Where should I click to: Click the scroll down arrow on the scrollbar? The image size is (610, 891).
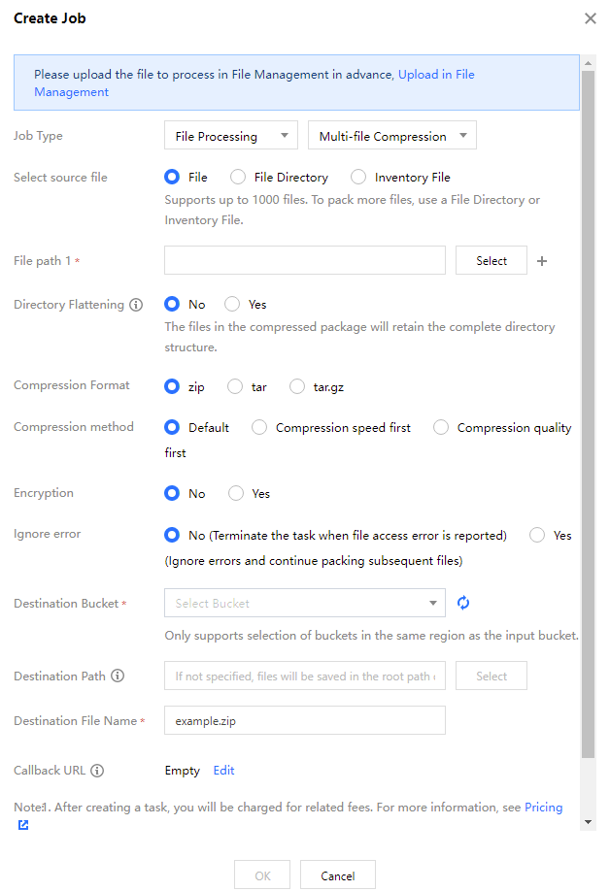click(x=588, y=822)
